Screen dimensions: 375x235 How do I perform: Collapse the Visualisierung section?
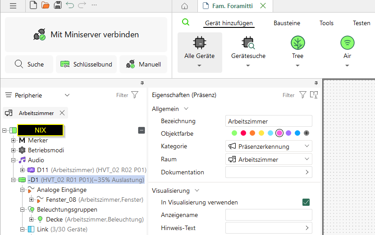pyautogui.click(x=197, y=191)
